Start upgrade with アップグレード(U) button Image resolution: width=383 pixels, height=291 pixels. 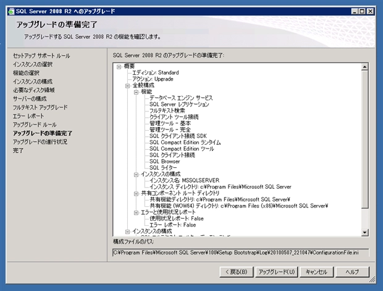pos(277,272)
